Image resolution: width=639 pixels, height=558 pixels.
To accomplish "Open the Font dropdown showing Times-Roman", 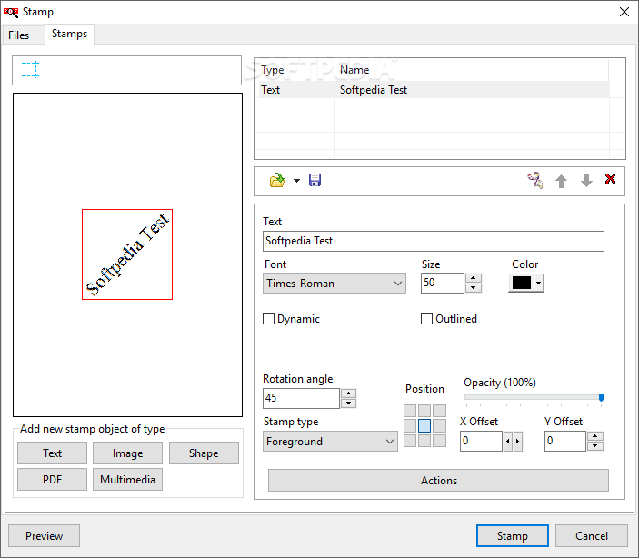I will pos(334,284).
